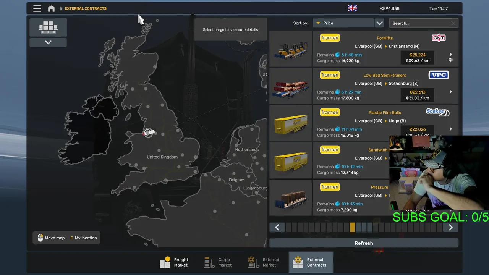Image resolution: width=489 pixels, height=275 pixels.
Task: Select the Plastic Film Rolls trailer thumbnail
Action: (291, 123)
